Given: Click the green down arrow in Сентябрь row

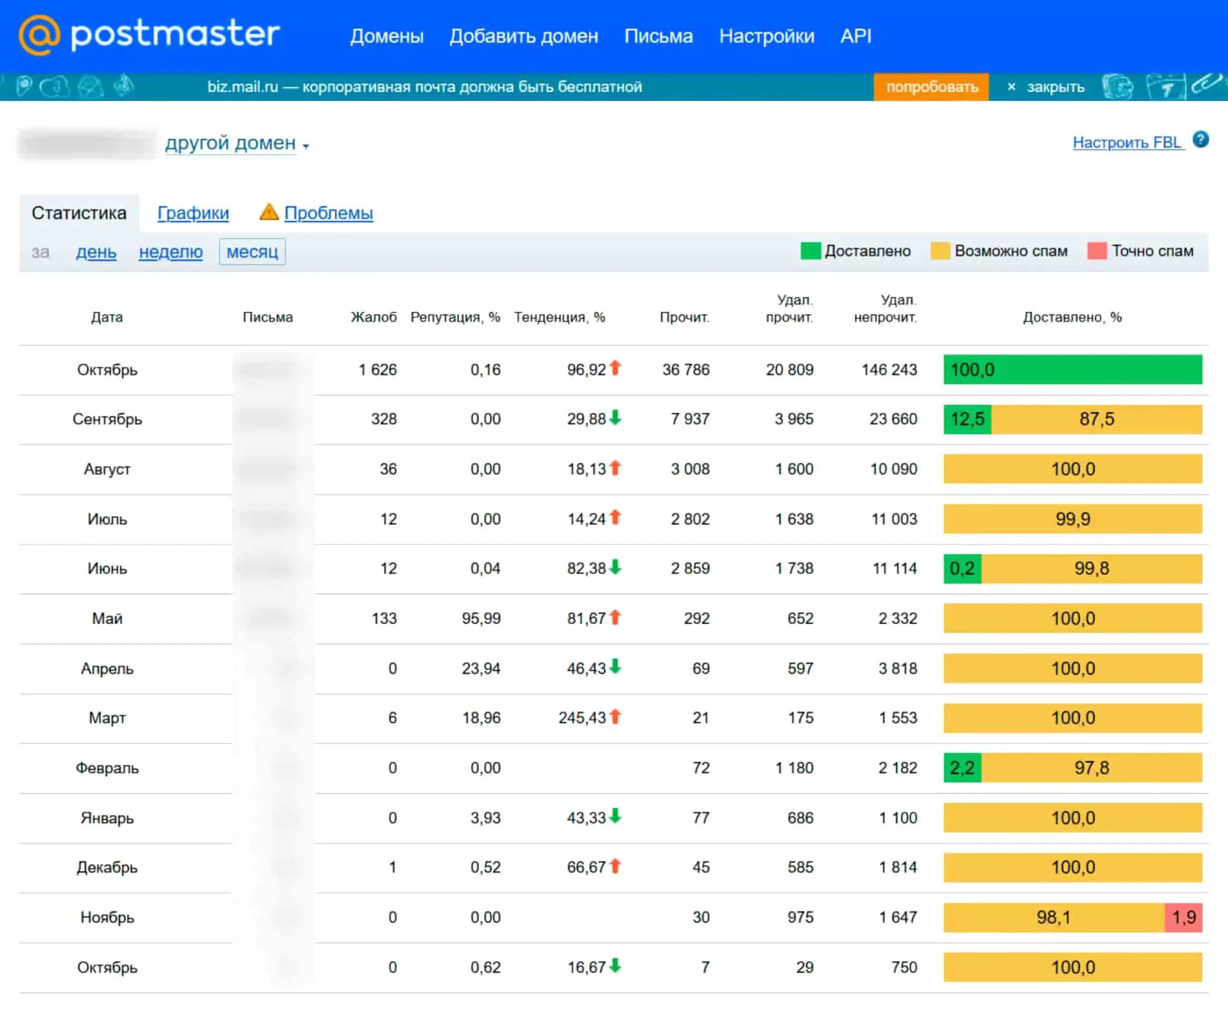Looking at the screenshot, I should pyautogui.click(x=615, y=418).
